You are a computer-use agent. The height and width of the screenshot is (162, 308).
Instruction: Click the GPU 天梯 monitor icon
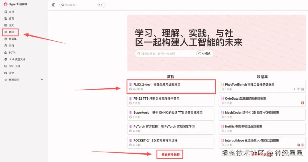coord(6,66)
